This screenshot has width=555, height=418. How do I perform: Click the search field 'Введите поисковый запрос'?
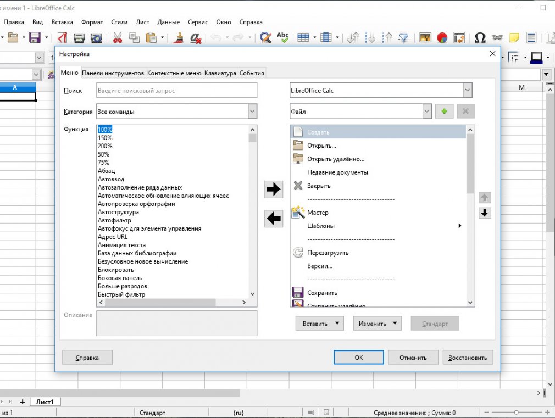(176, 90)
